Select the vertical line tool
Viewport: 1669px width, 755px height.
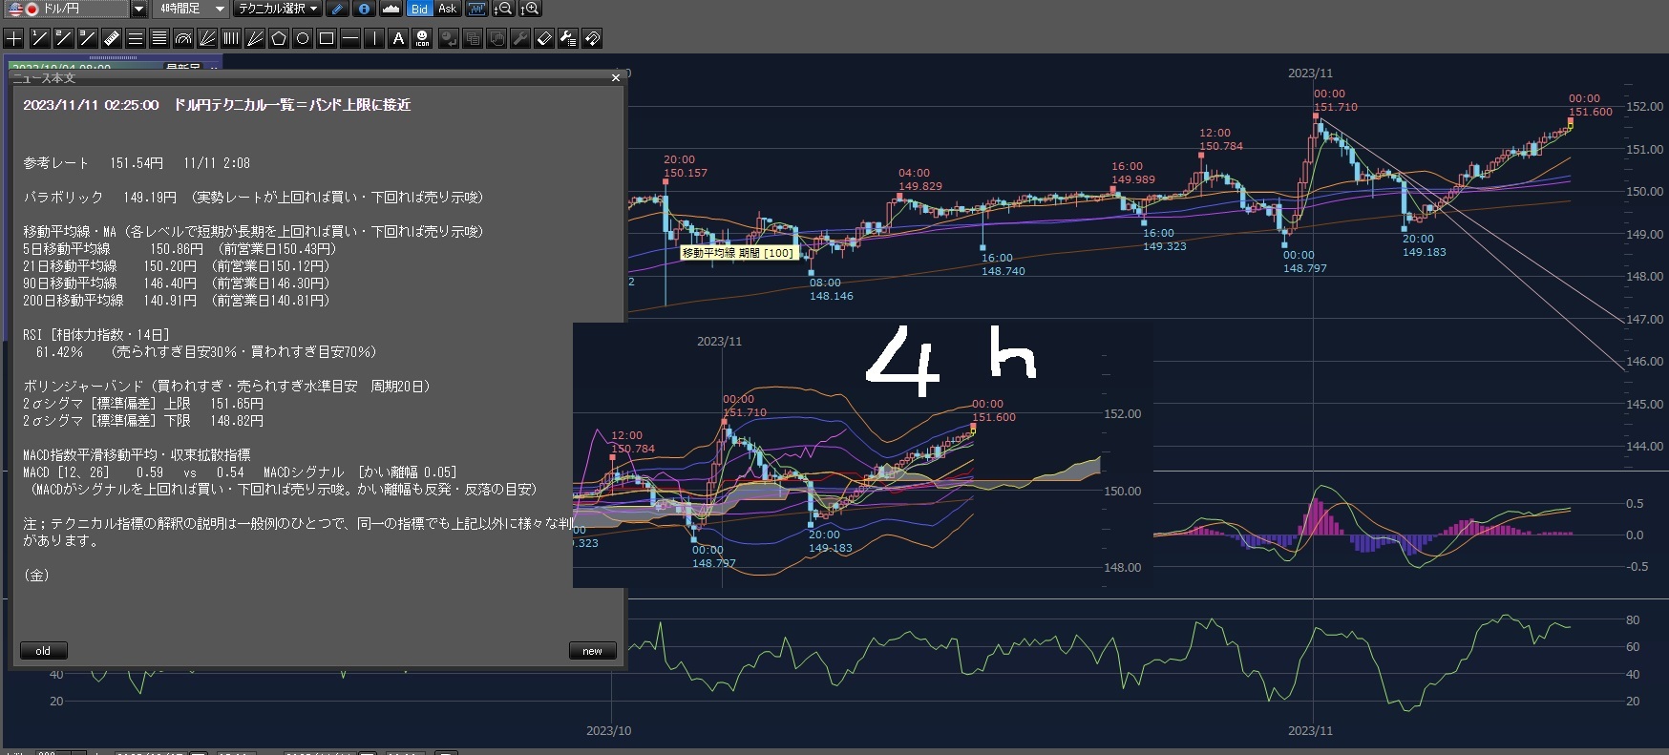click(x=373, y=38)
